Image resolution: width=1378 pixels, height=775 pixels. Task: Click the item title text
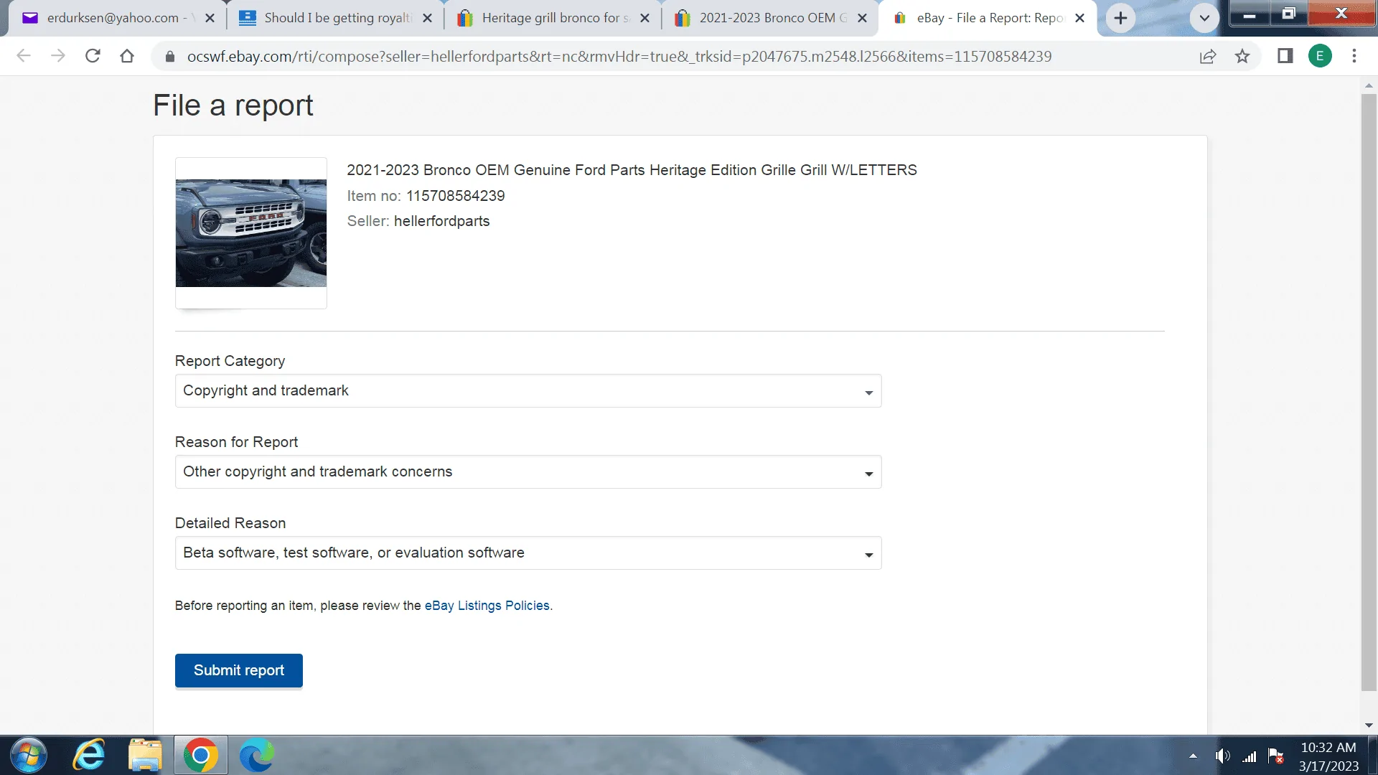(632, 170)
